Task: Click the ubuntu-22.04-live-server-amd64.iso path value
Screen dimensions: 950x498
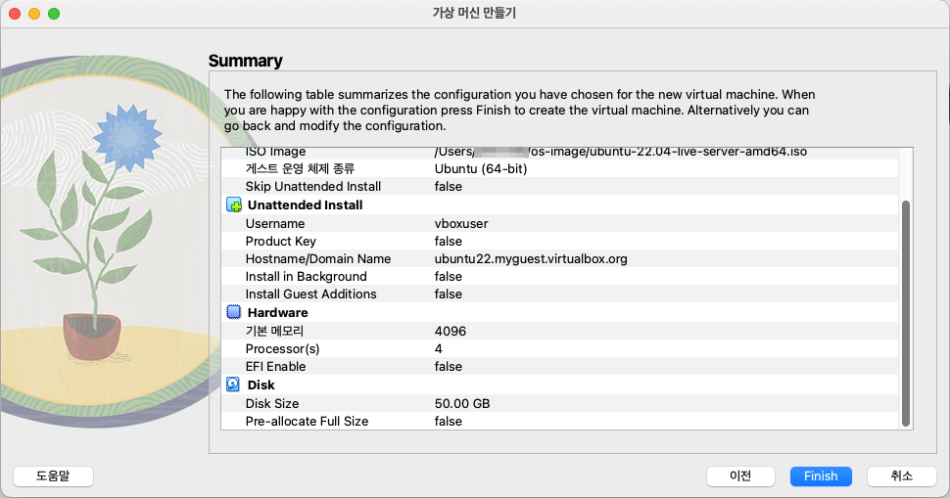Action: 620,152
